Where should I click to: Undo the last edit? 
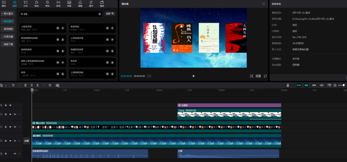point(13,85)
